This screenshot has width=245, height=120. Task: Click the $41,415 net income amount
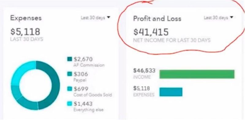click(x=151, y=32)
